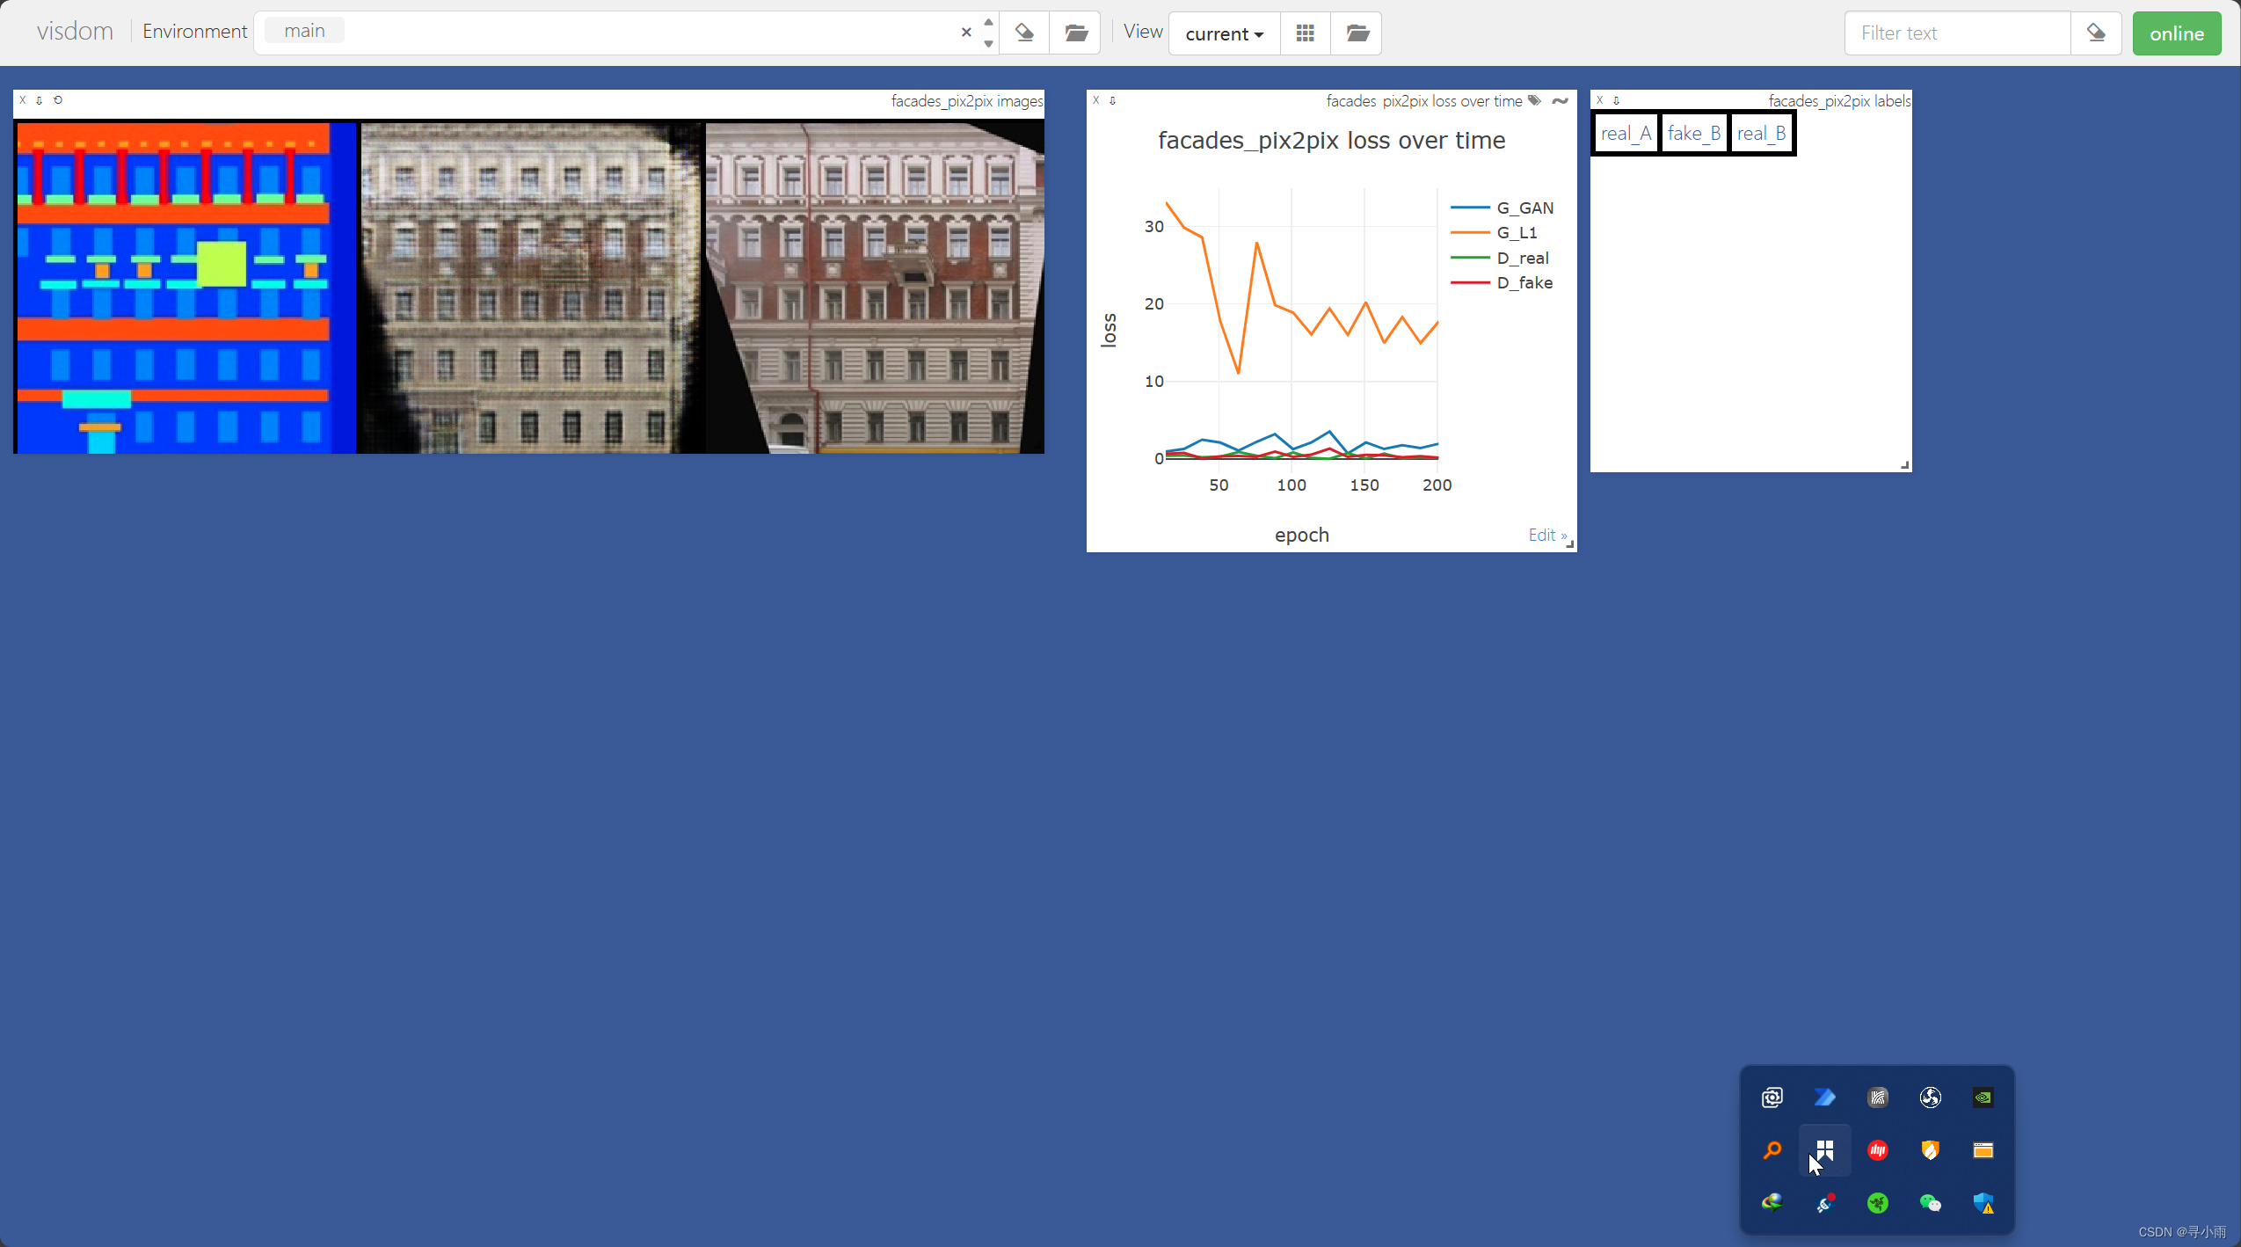Viewport: 2241px width, 1247px height.
Task: Click the Edit link under loss chart
Action: click(1546, 535)
